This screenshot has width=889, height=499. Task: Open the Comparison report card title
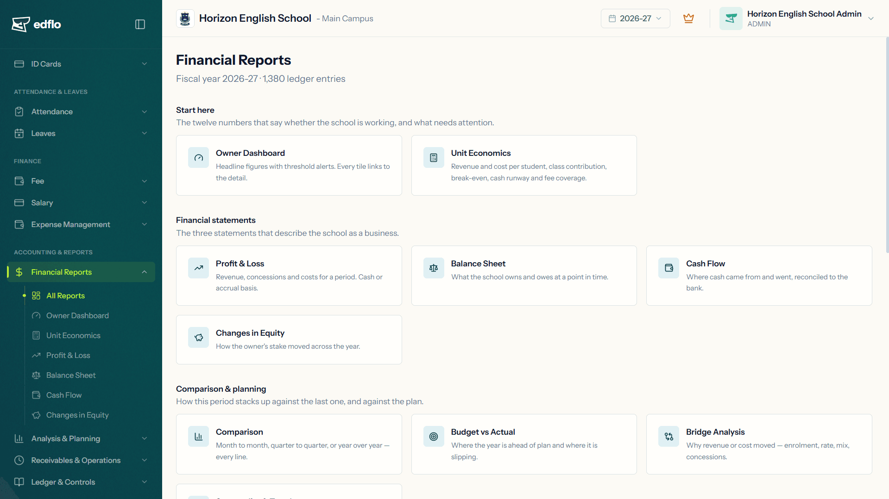tap(240, 432)
